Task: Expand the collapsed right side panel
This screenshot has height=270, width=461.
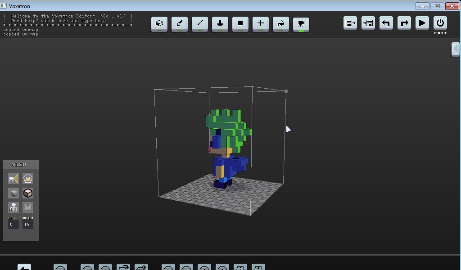Action: coord(456,49)
